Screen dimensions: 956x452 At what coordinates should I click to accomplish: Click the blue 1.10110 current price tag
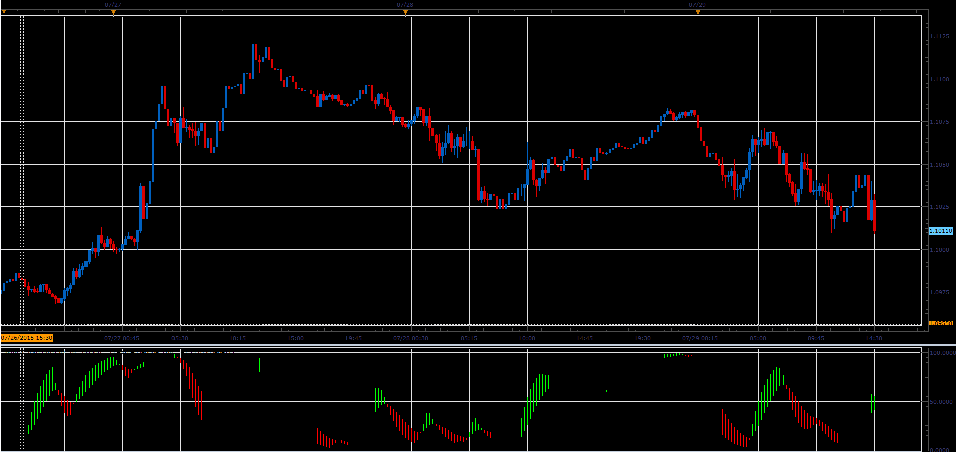click(x=940, y=231)
